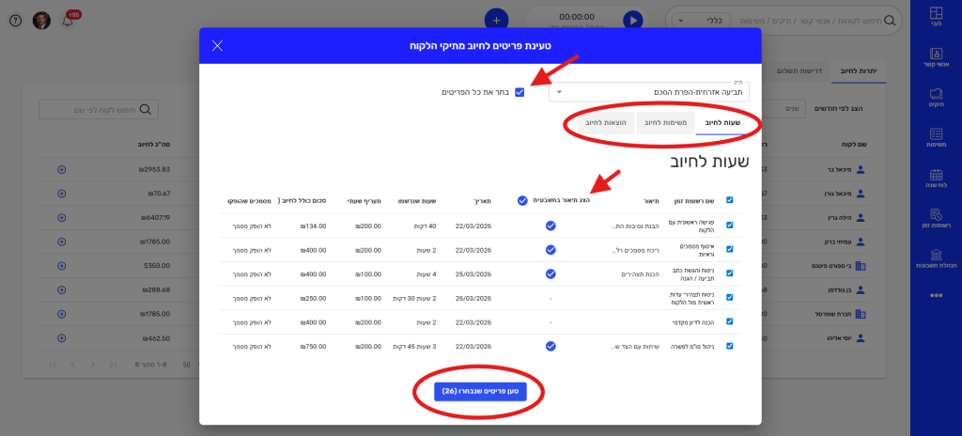Viewport: 962px width, 436px height.
Task: Open the yearly calendar (לוח שנה) icon
Action: [935, 178]
